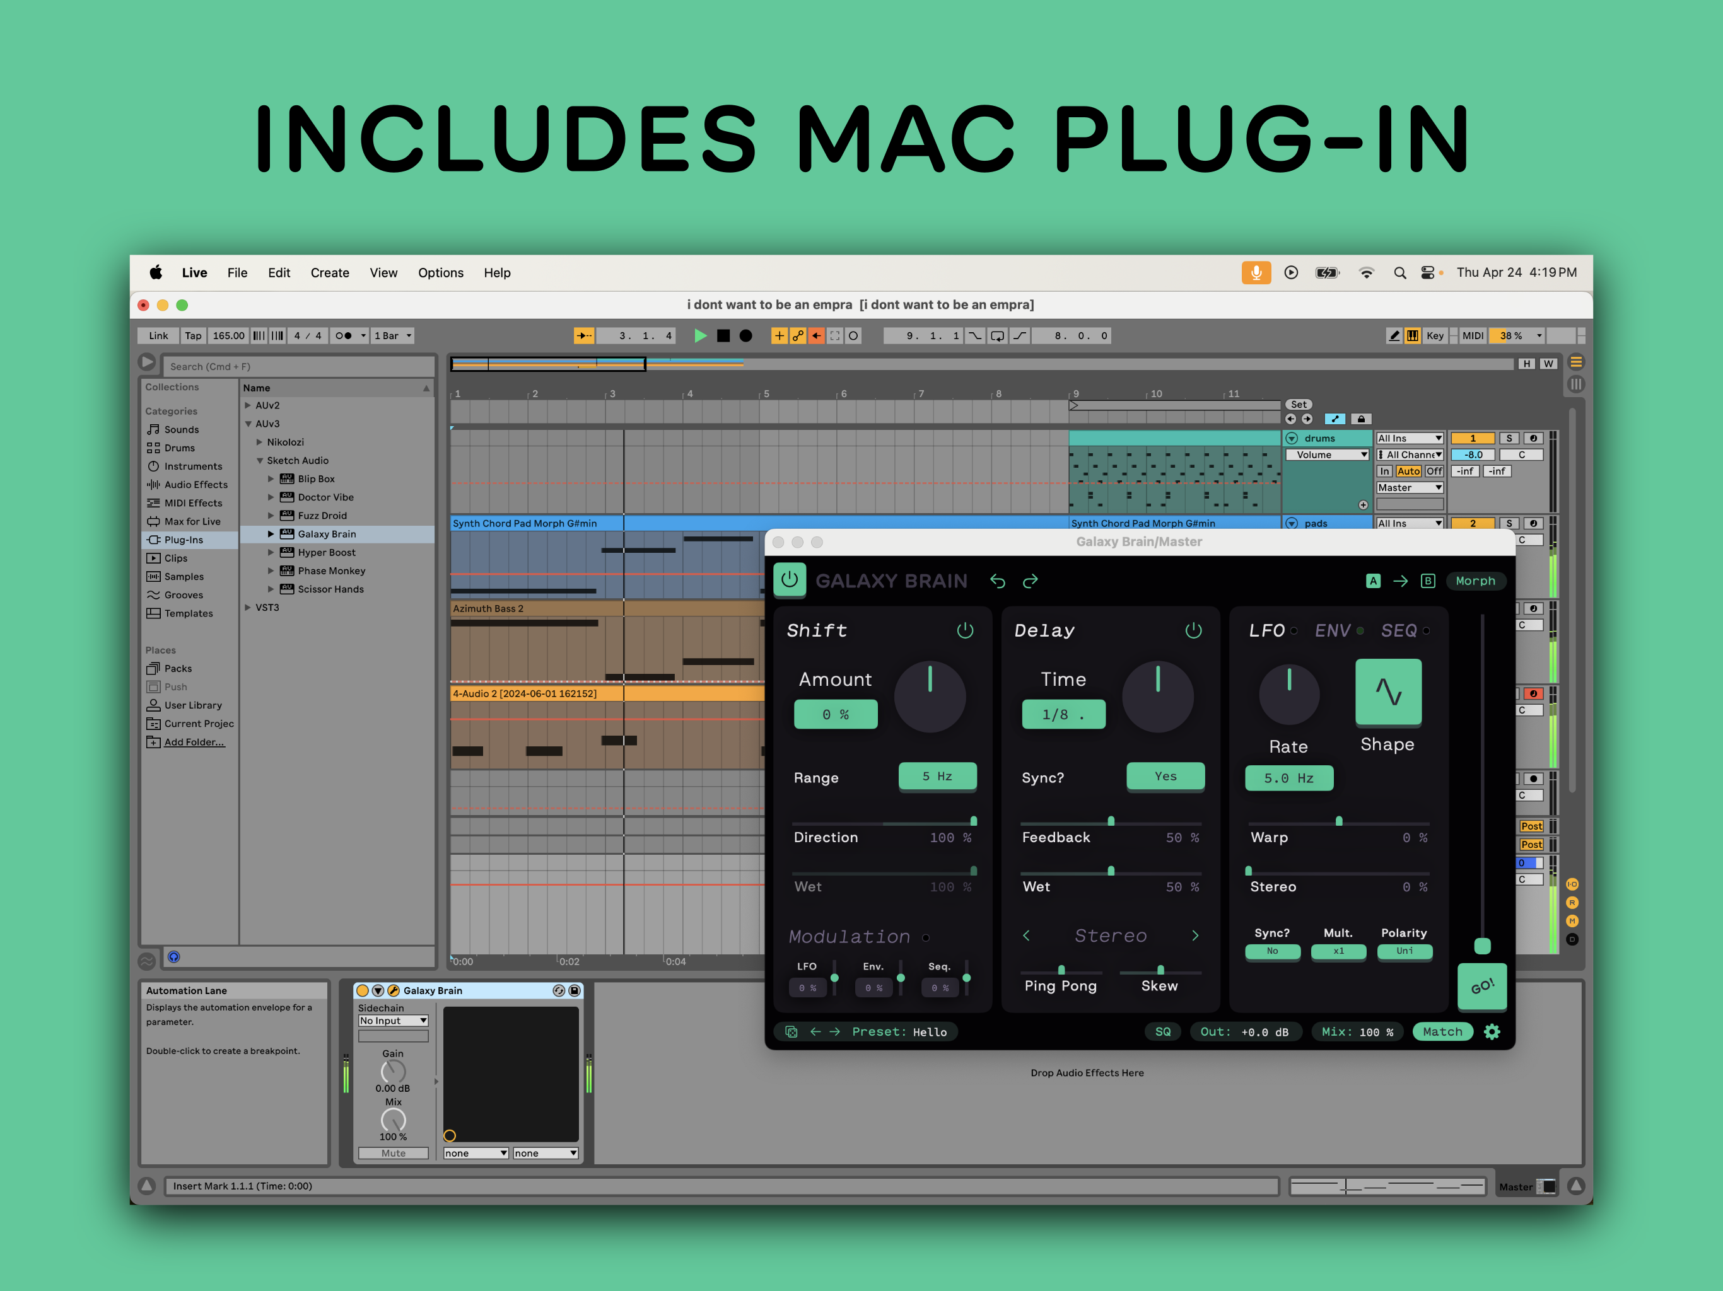Adjust the Delay Feedback slider

coord(1111,821)
